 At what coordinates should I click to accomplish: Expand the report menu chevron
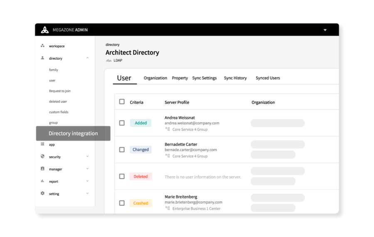tap(87, 181)
